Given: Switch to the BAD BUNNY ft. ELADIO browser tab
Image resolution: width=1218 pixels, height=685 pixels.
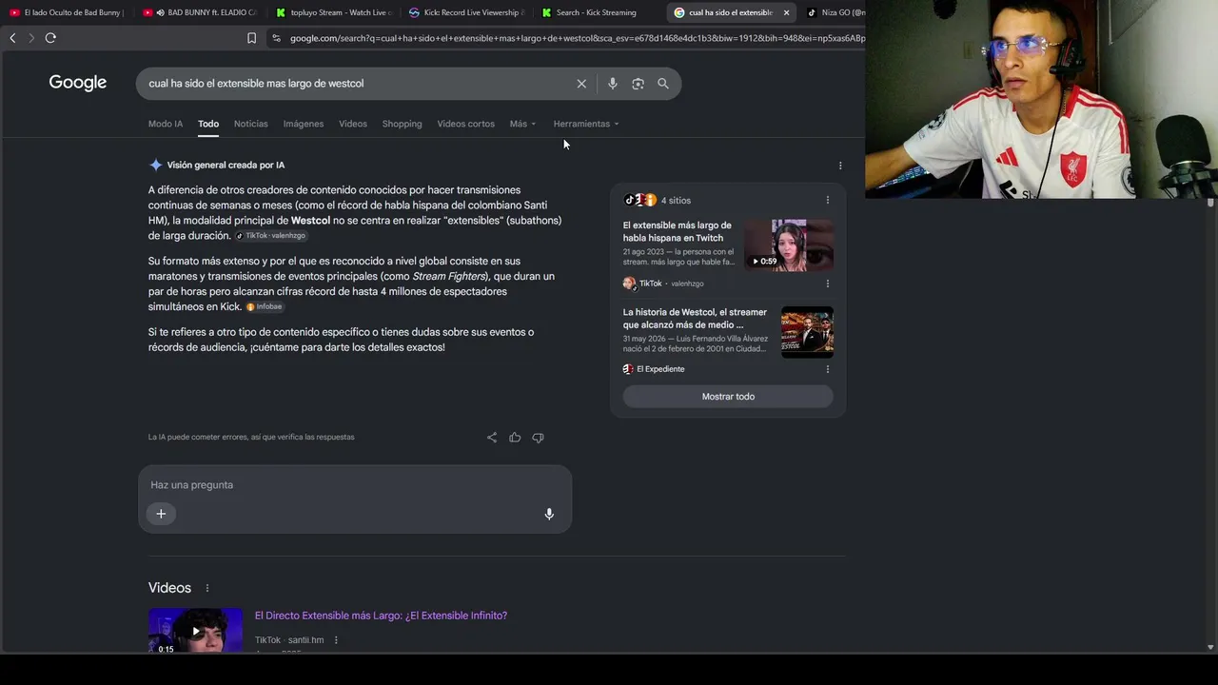Looking at the screenshot, I should pyautogui.click(x=200, y=12).
